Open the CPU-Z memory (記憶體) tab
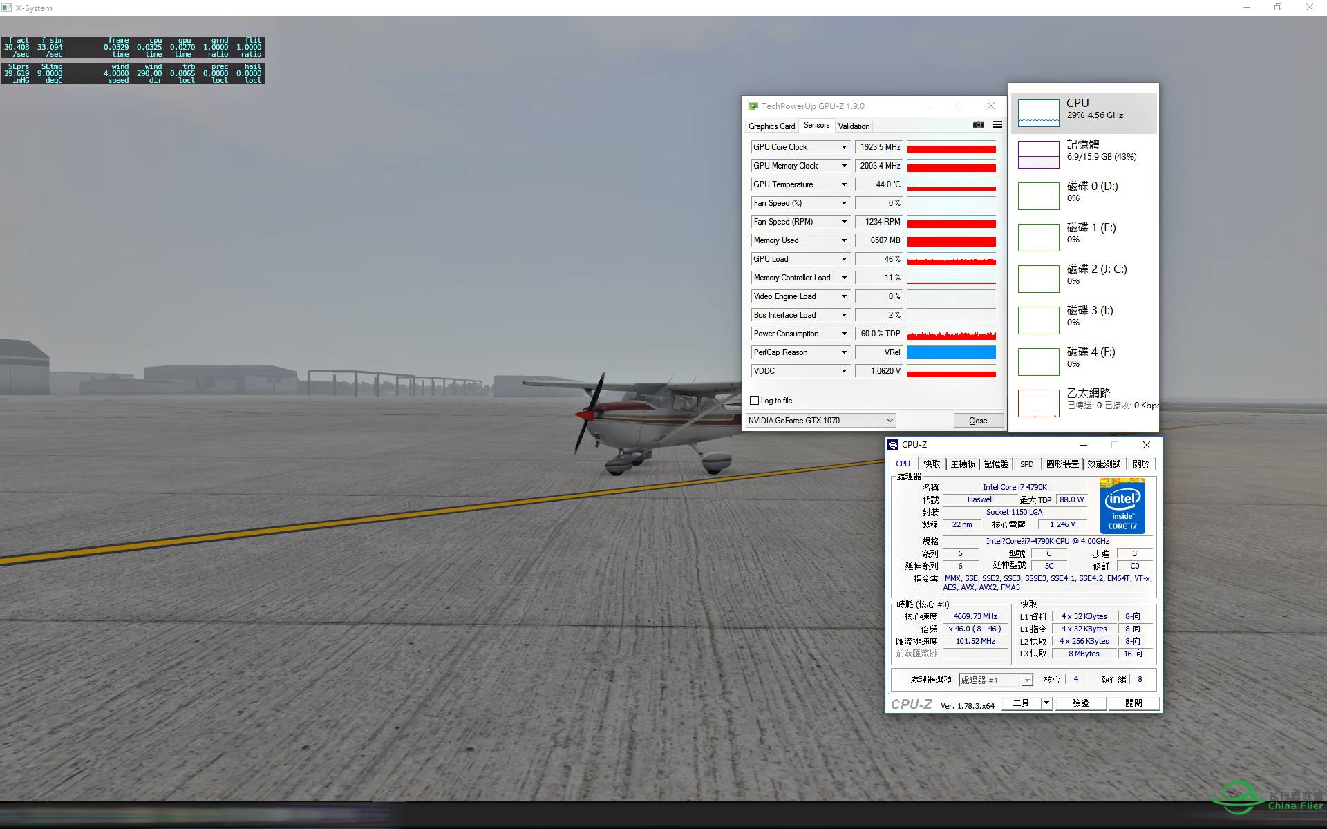The height and width of the screenshot is (829, 1327). pos(996,464)
